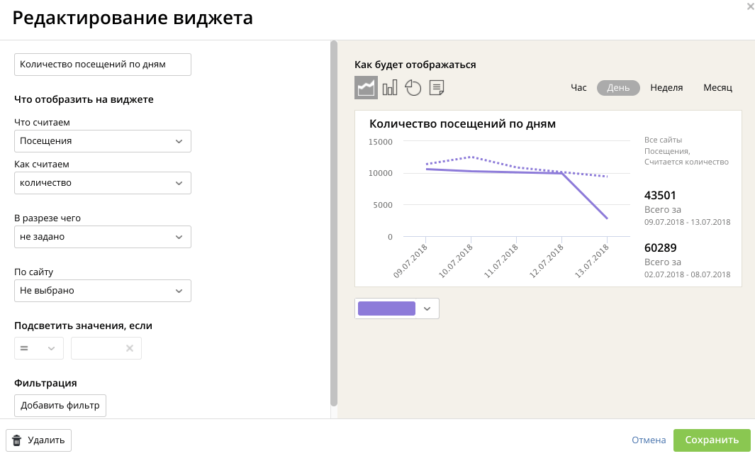Group chart data by Месяц
The width and height of the screenshot is (755, 456).
pos(717,88)
